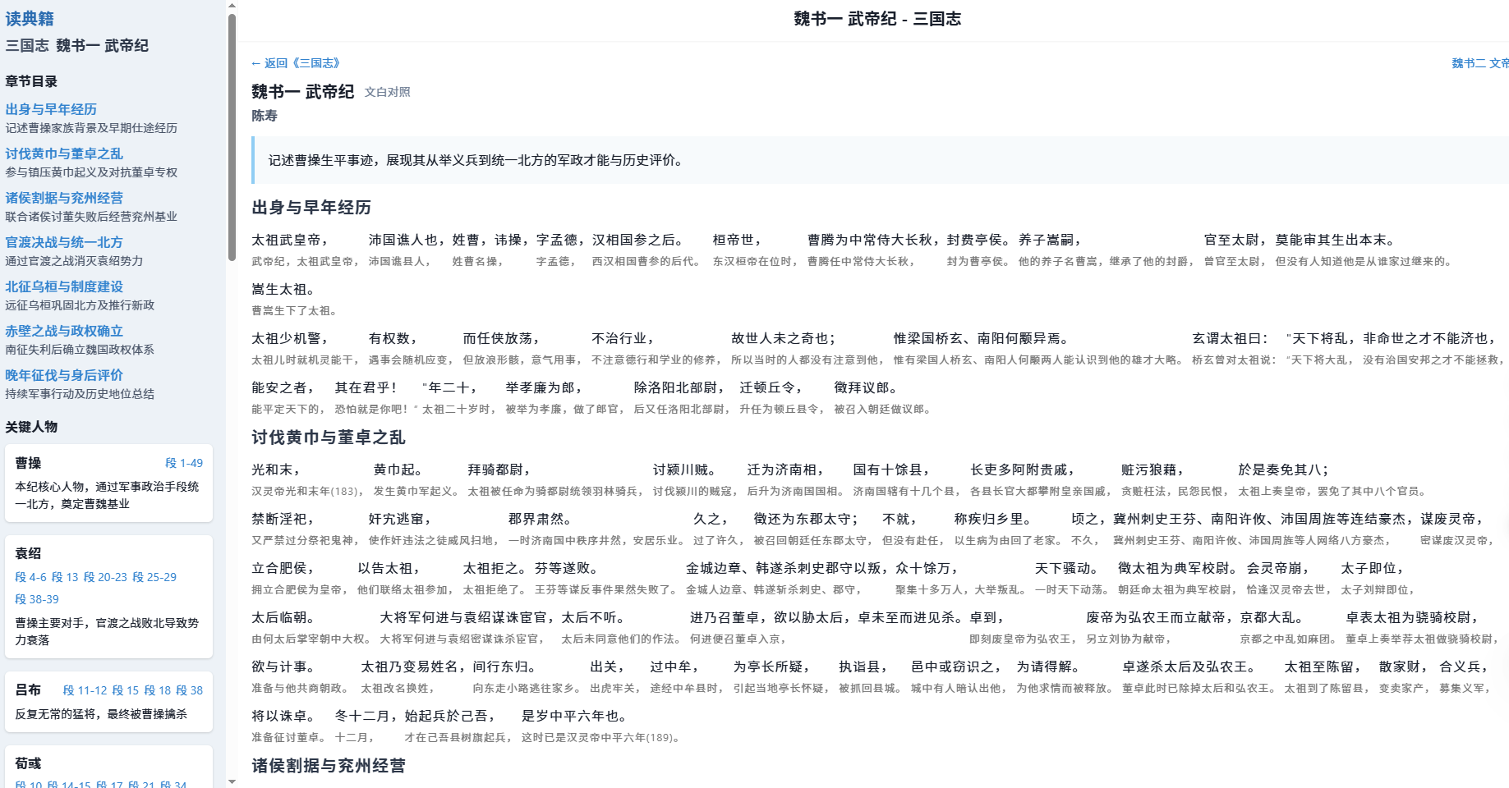Viewport: 1509px width, 788px height.
Task: Click 段 20-23 link under 袁绍
Action: click(x=105, y=577)
